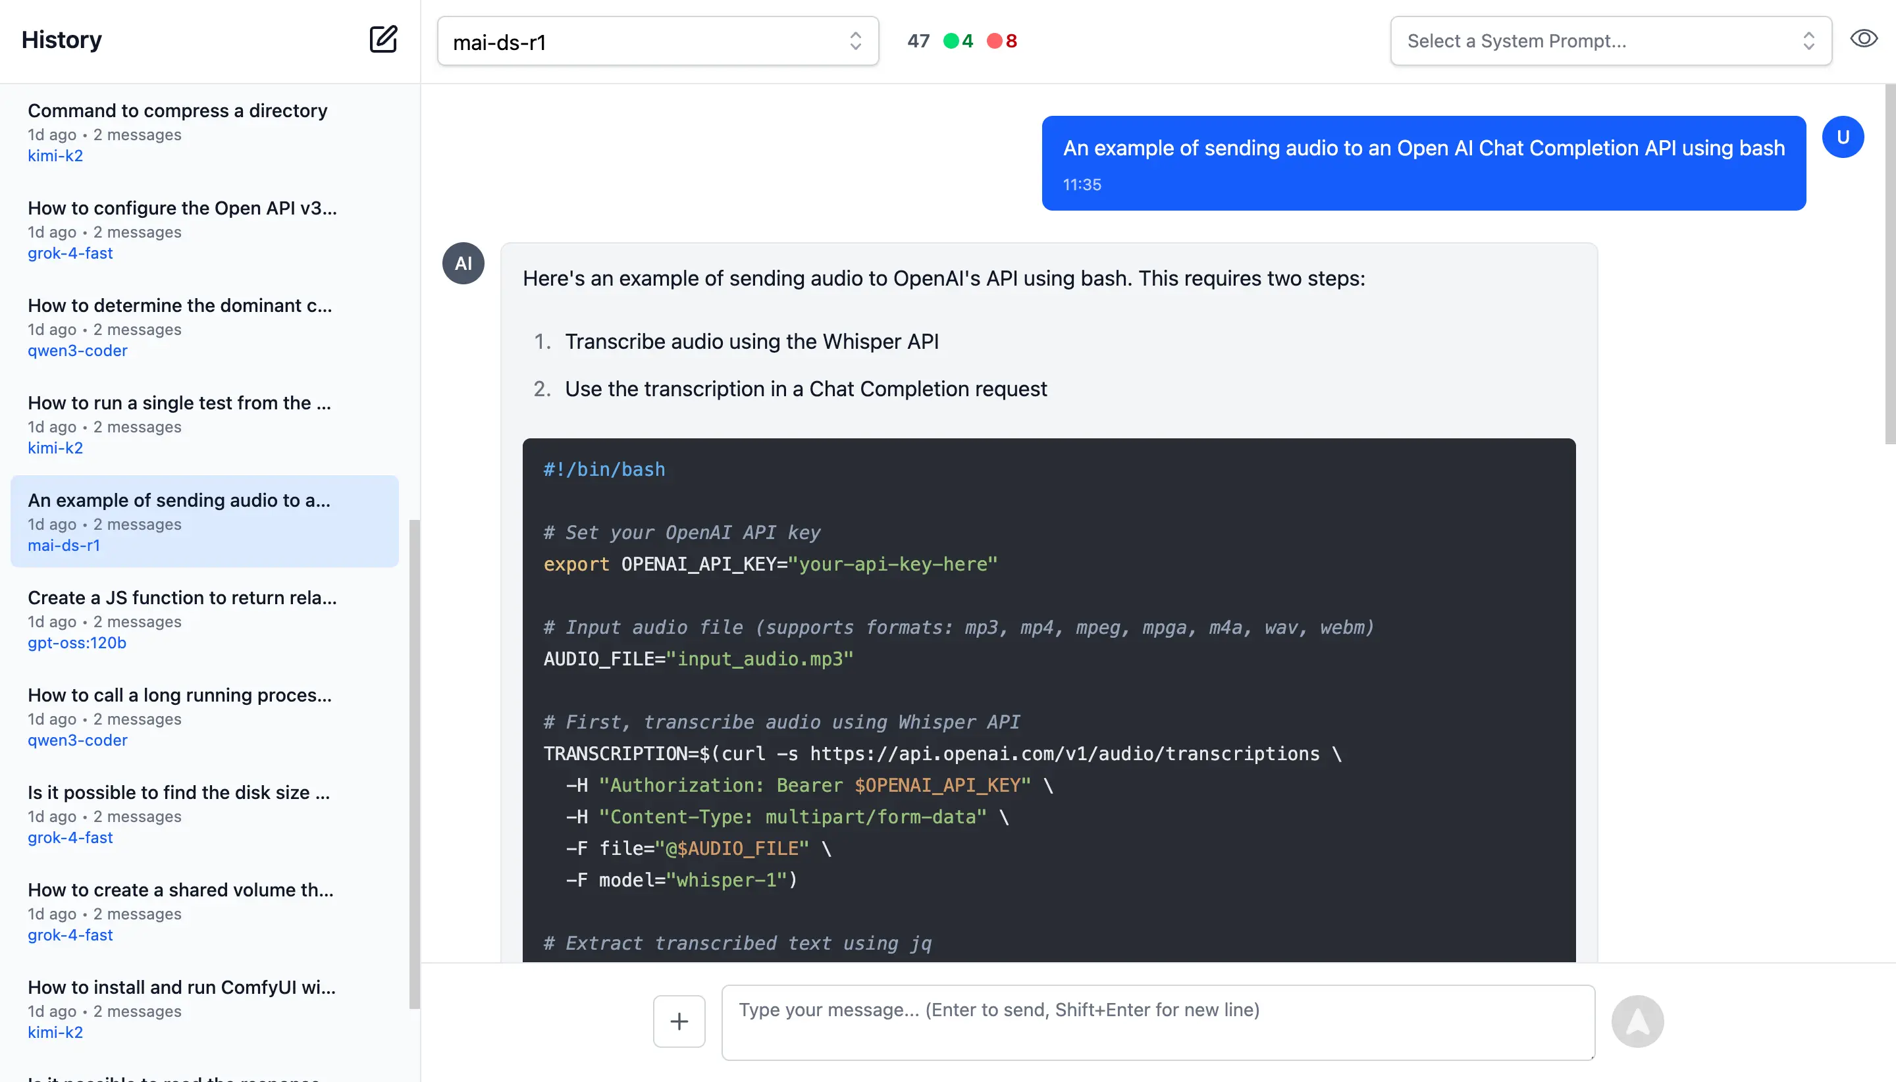The width and height of the screenshot is (1896, 1082).
Task: Click the First, transcribe audio using Whisper comment
Action: coord(781,723)
